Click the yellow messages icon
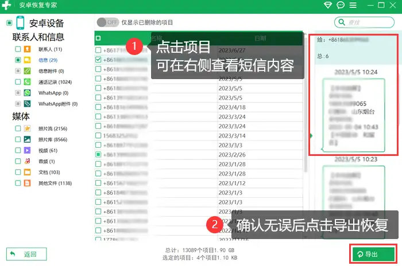Image resolution: width=402 pixels, height=266 pixels. pyautogui.click(x=27, y=60)
